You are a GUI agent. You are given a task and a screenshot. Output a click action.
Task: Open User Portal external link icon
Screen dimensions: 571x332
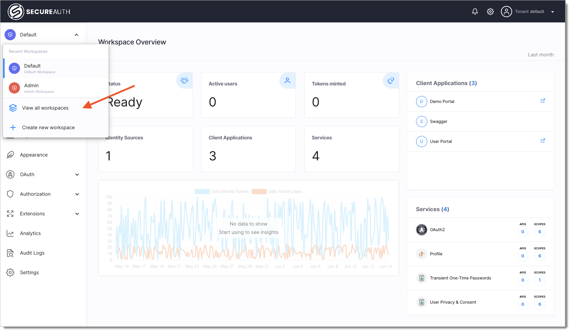(x=543, y=140)
